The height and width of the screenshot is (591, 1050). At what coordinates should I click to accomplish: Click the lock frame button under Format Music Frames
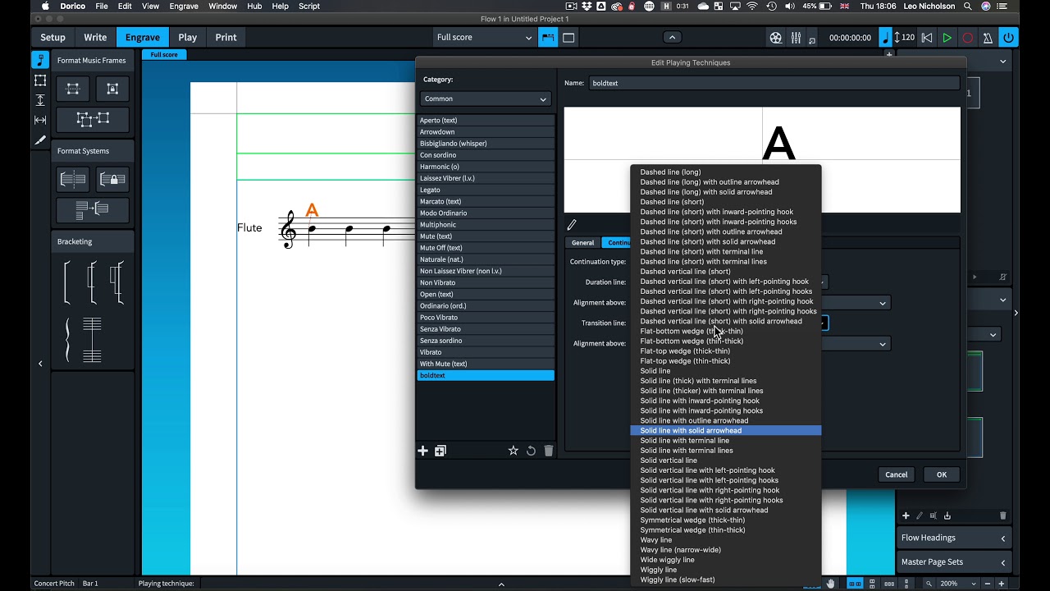[x=112, y=89]
